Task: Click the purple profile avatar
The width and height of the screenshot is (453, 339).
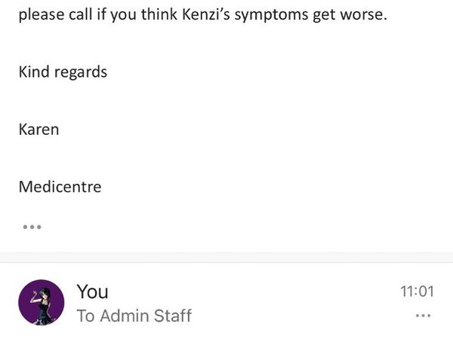Action: [41, 303]
